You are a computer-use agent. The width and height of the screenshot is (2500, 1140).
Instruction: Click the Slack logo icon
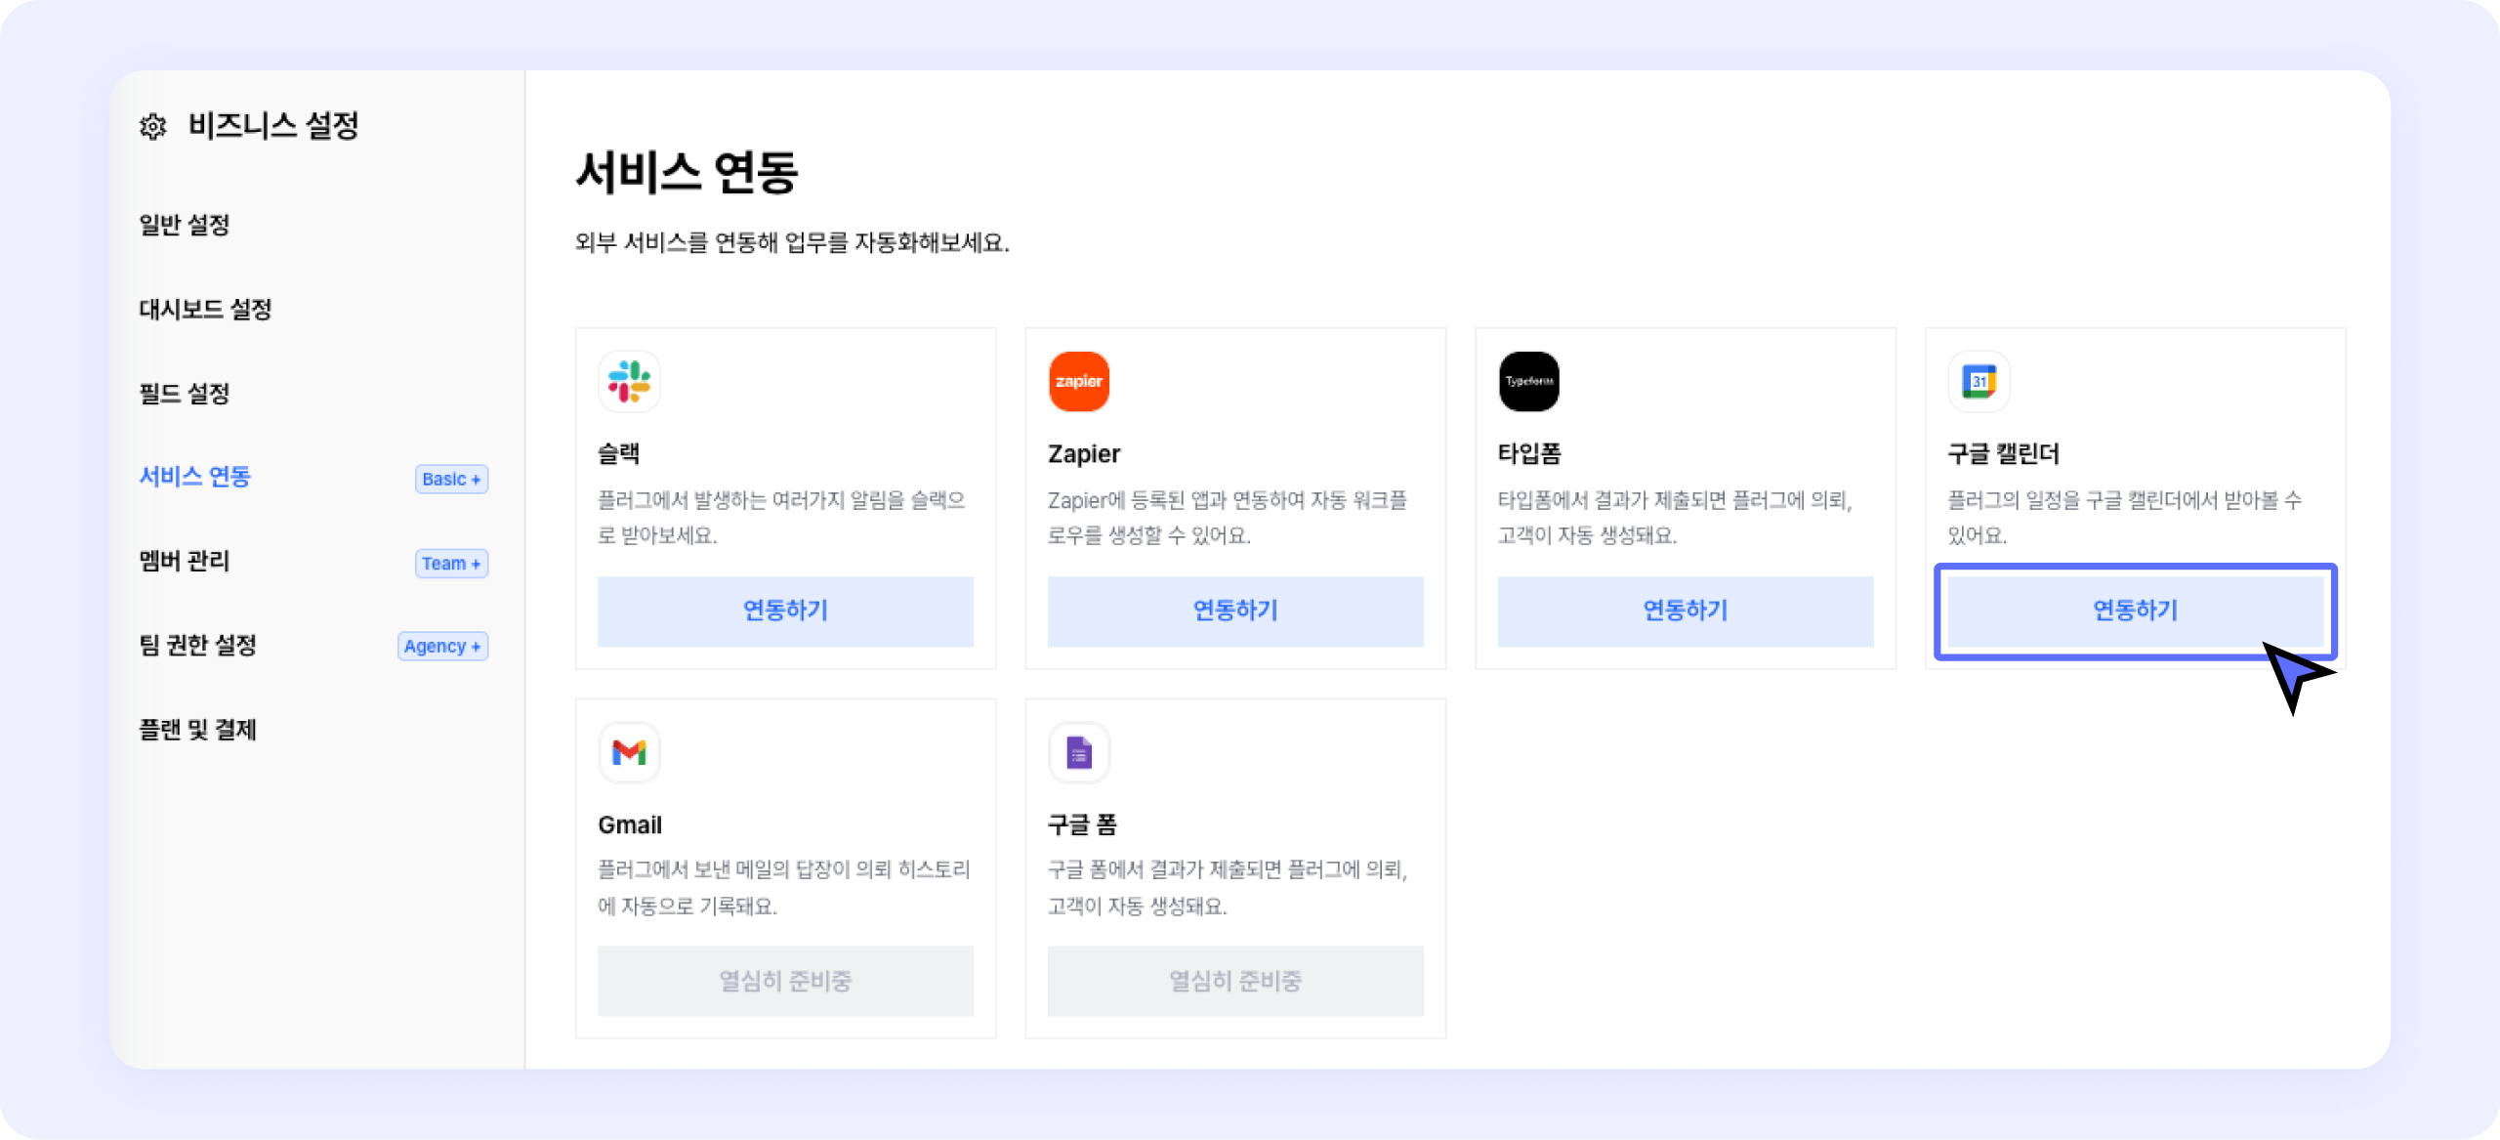point(629,382)
